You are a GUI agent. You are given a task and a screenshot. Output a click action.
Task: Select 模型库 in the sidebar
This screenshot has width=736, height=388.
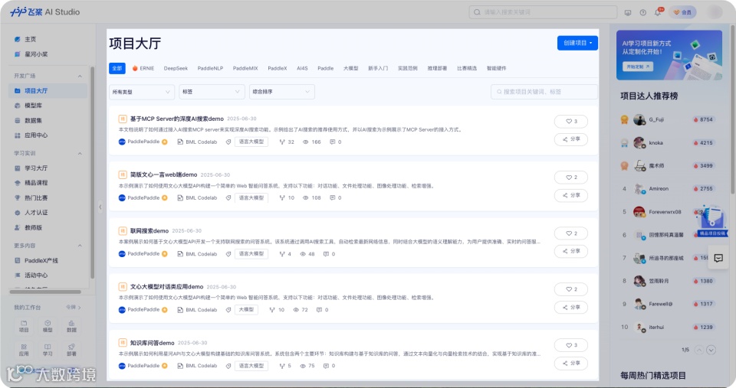[x=28, y=106]
